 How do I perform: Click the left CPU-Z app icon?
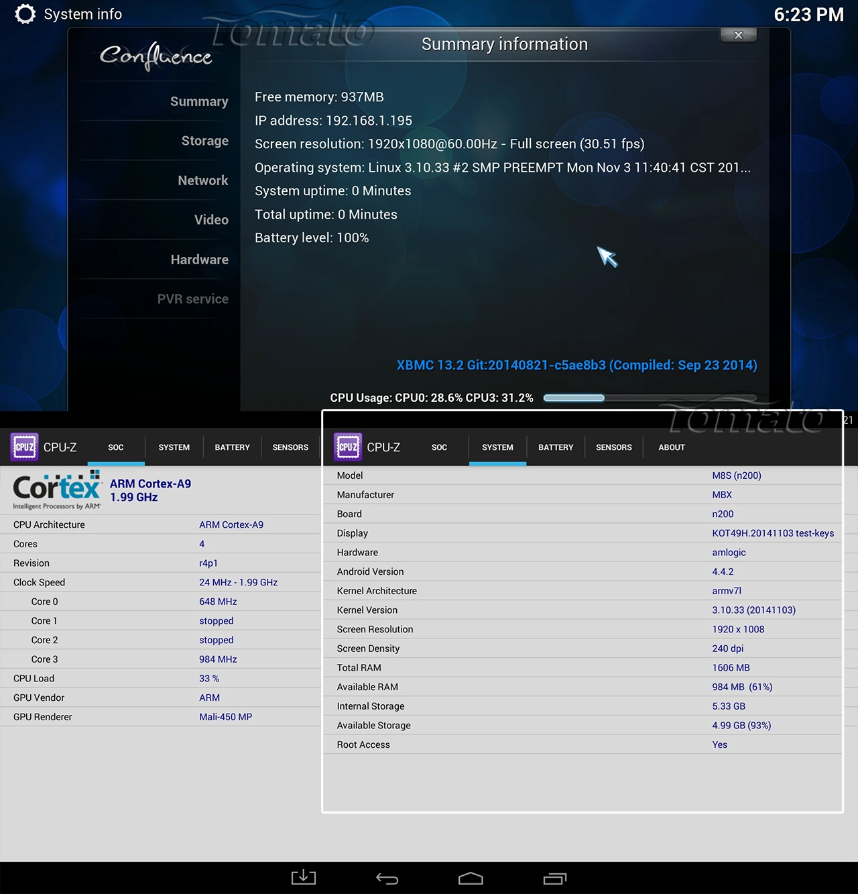24,447
